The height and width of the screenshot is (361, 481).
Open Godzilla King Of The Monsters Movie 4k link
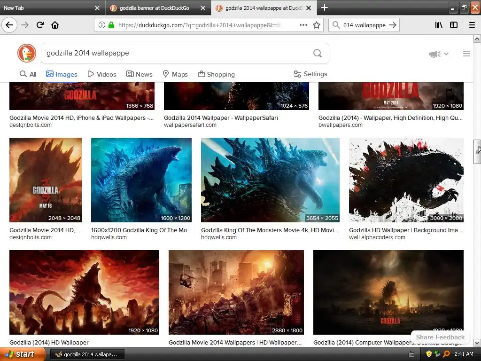pyautogui.click(x=270, y=230)
